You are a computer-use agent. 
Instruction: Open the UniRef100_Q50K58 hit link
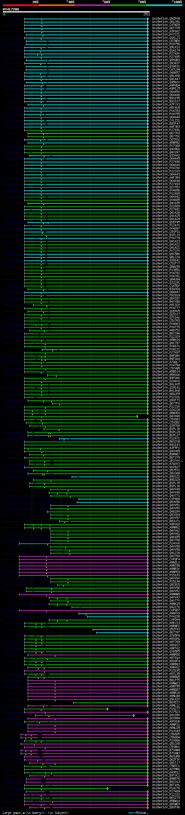166,502
